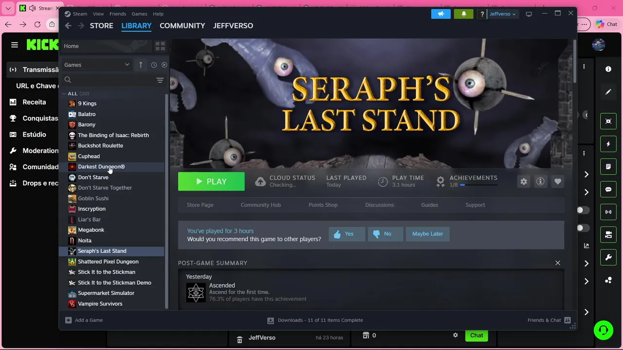Image resolution: width=623 pixels, height=350 pixels.
Task: Open the View menu
Action: 98,14
